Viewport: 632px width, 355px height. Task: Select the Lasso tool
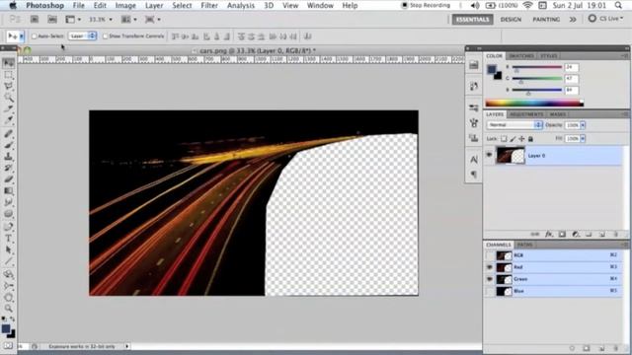coord(9,86)
